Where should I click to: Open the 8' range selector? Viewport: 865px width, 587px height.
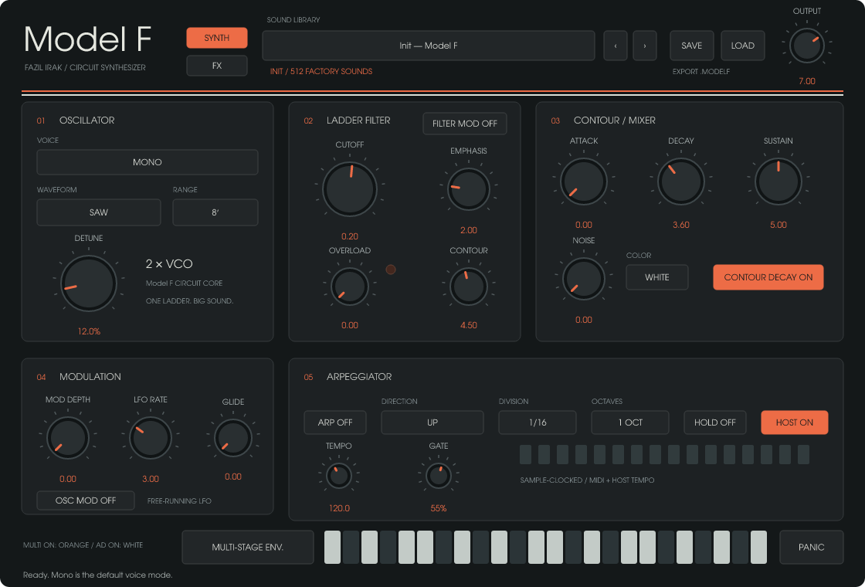coord(215,212)
